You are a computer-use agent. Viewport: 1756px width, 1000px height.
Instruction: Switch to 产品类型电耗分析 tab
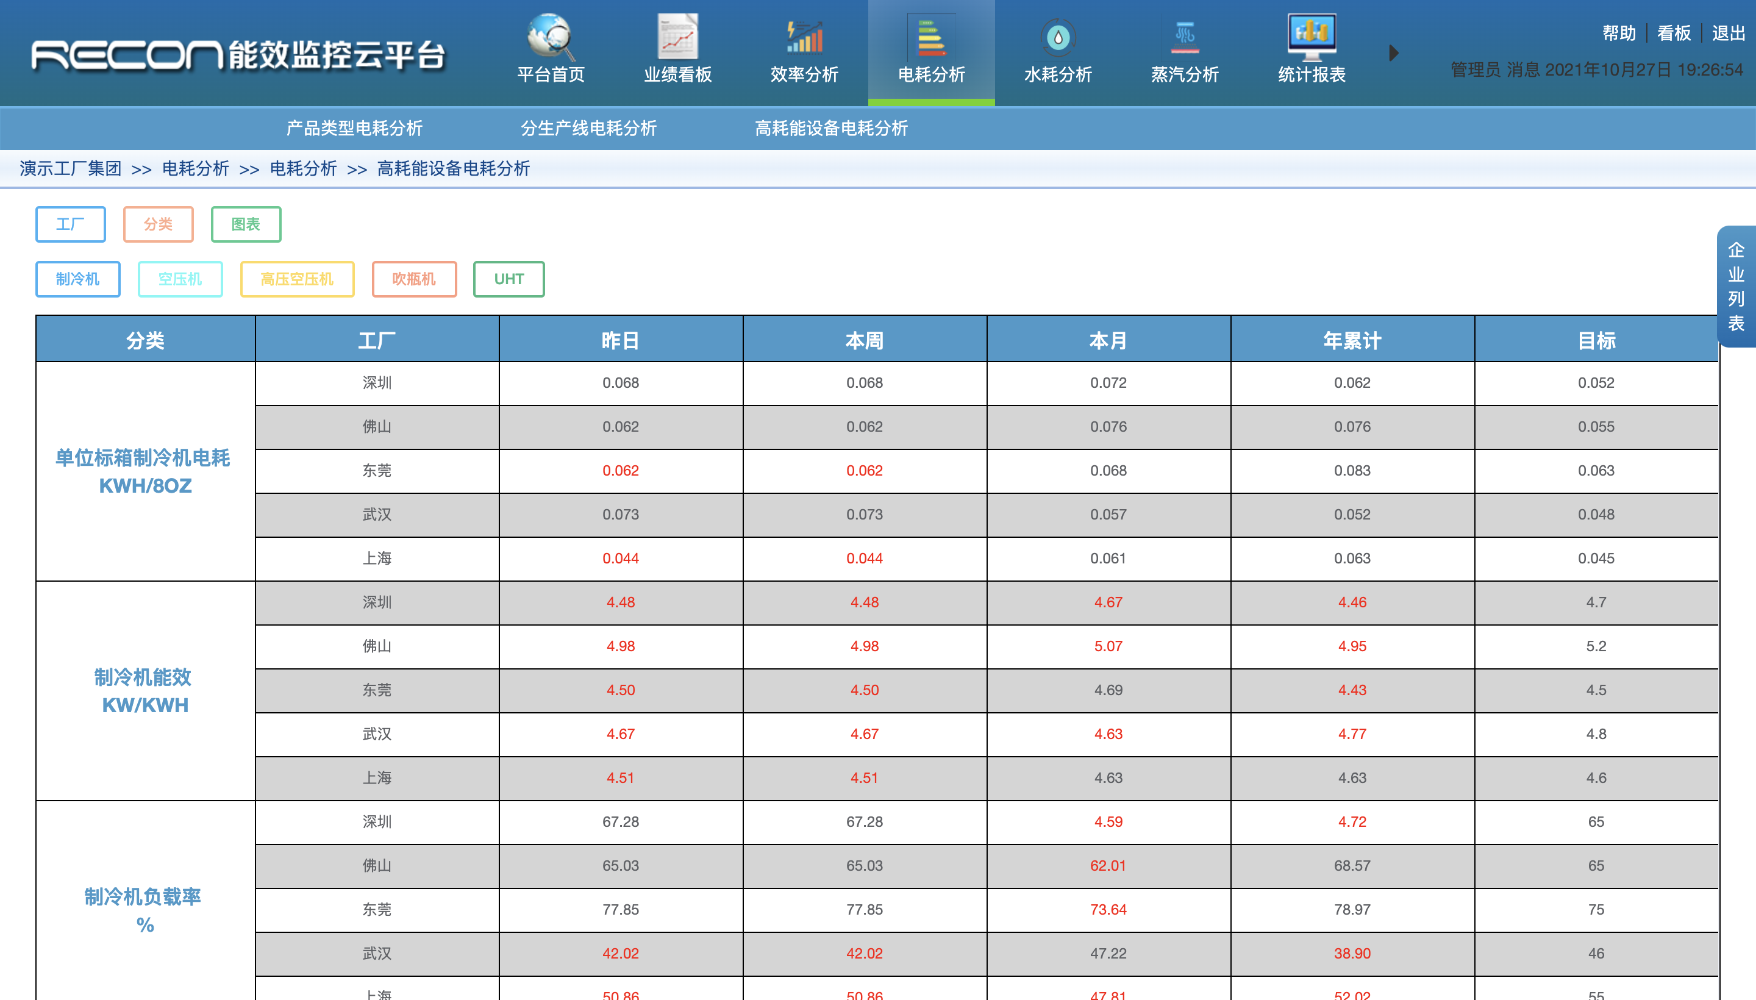(x=354, y=128)
